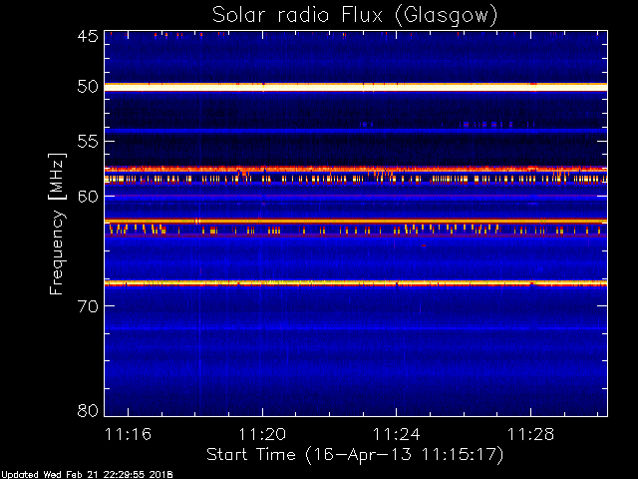Click the 11:28 time tick label
The image size is (638, 479).
point(530,434)
